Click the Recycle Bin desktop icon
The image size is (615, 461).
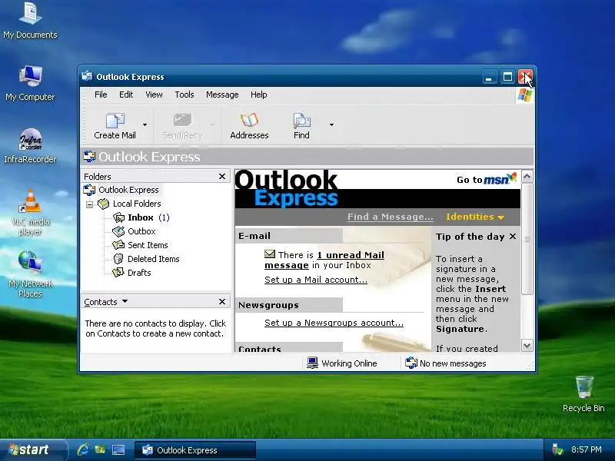coord(584,387)
